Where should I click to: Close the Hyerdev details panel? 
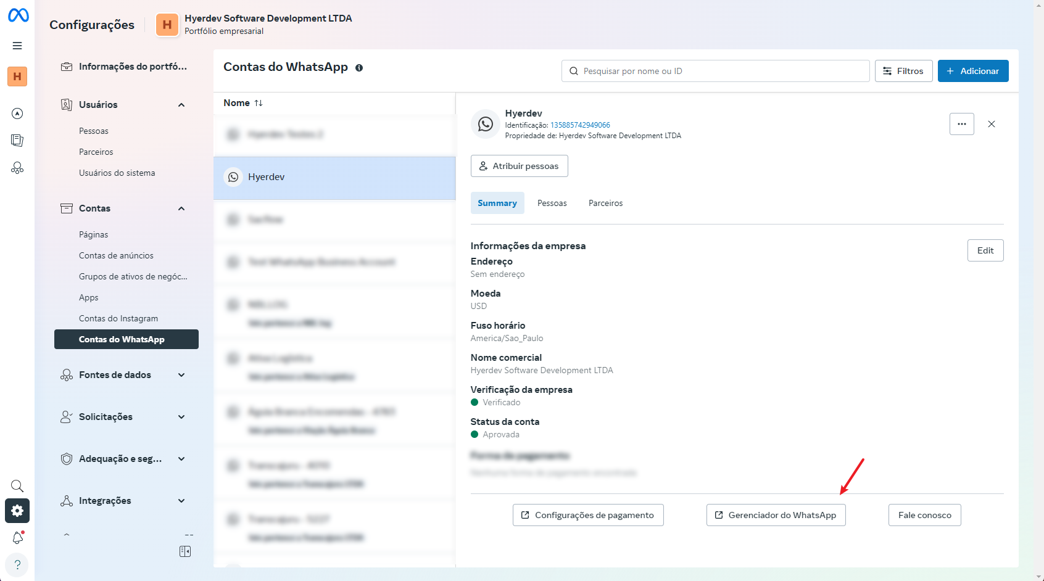point(992,124)
